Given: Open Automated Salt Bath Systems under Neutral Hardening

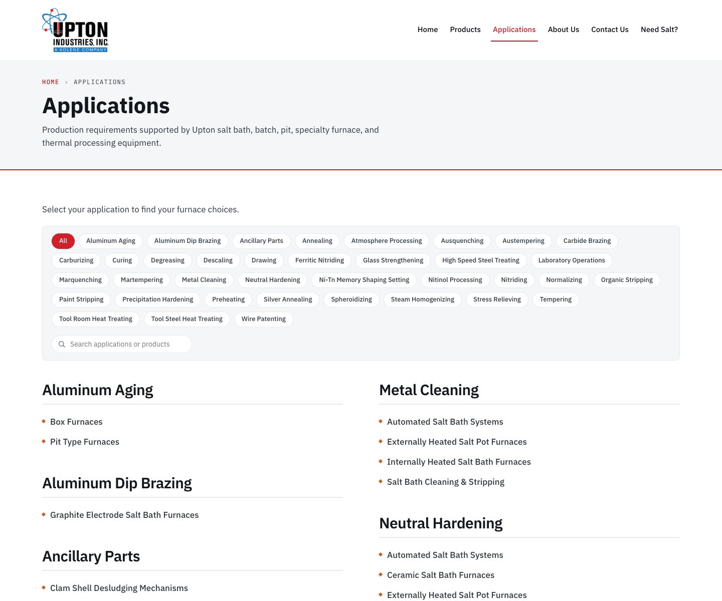Looking at the screenshot, I should (x=445, y=555).
